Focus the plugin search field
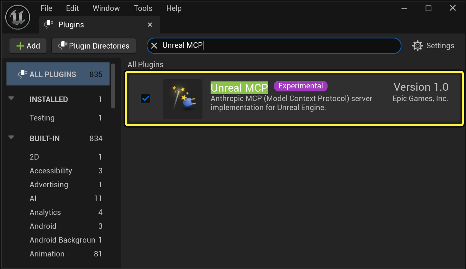 pyautogui.click(x=274, y=46)
